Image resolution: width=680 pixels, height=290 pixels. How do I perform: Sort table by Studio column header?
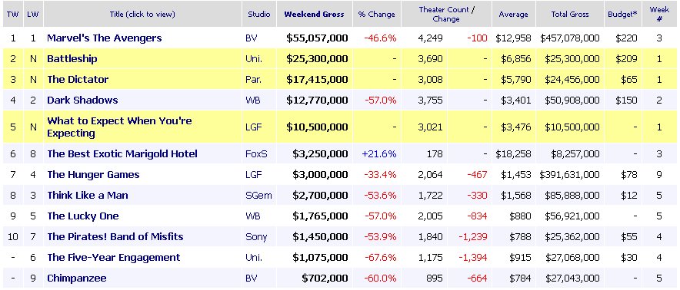click(x=259, y=15)
